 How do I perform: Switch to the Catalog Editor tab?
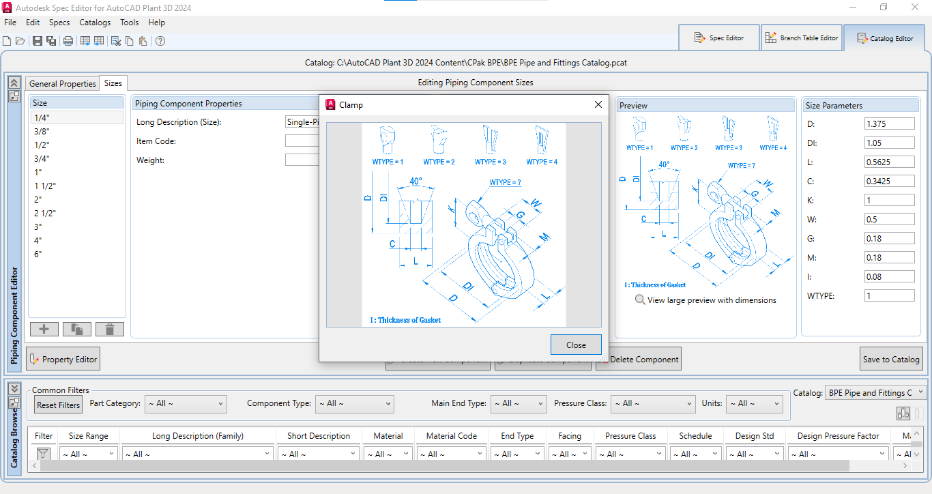click(x=885, y=38)
